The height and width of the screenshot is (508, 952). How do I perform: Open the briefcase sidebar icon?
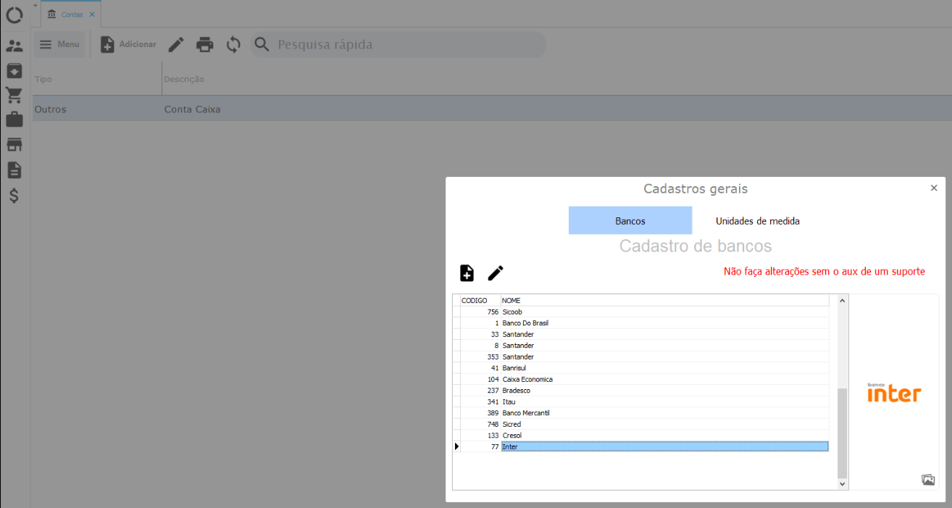coord(14,119)
